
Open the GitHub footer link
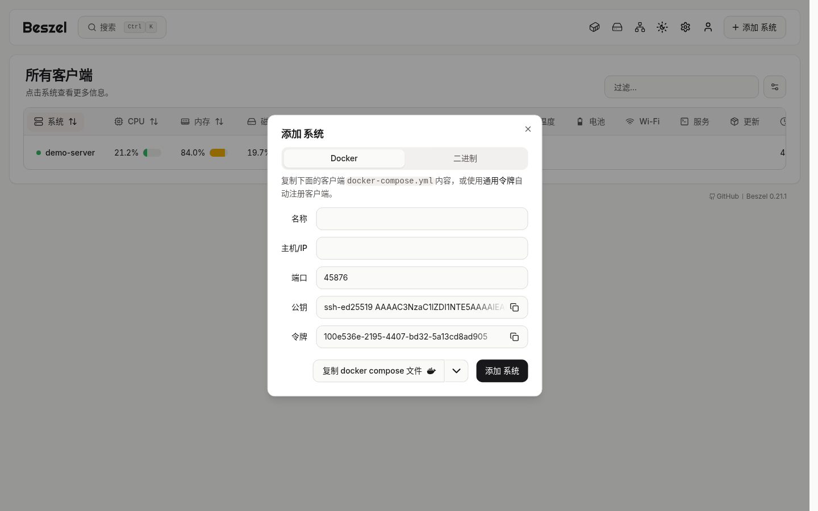(x=724, y=196)
